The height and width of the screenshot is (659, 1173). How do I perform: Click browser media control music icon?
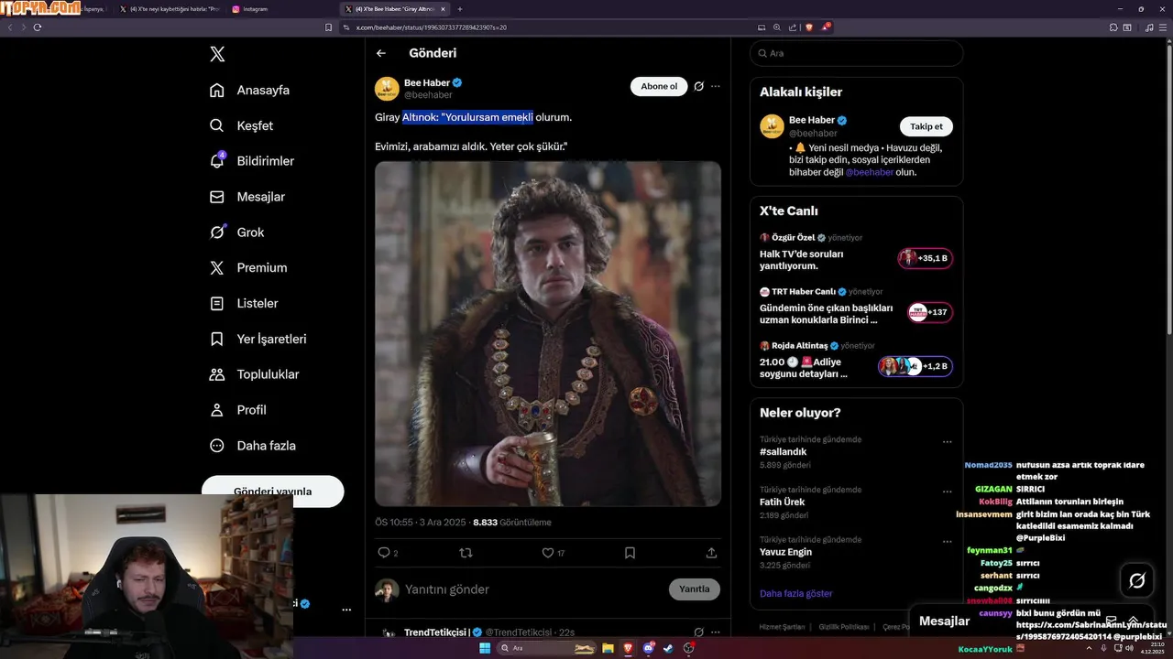pos(1149,27)
